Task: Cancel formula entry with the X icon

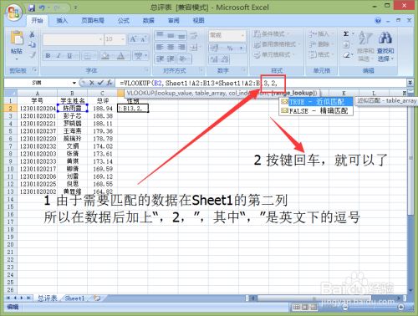Action: pyautogui.click(x=92, y=83)
